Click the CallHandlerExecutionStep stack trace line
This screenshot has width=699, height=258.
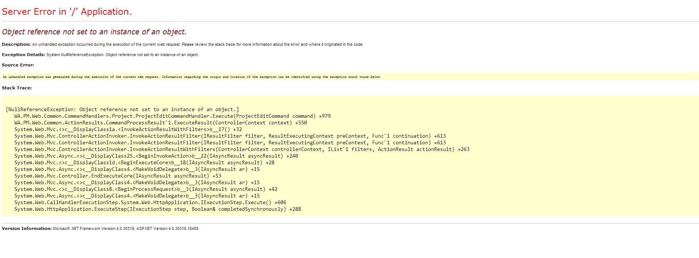pos(150,203)
